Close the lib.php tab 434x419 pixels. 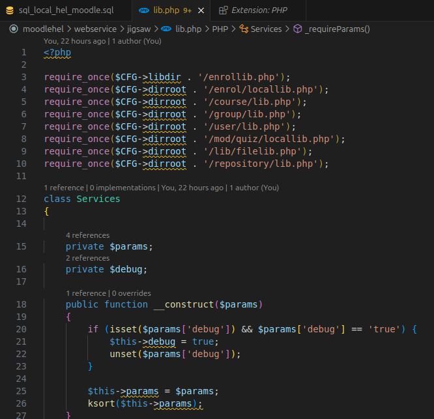[201, 10]
